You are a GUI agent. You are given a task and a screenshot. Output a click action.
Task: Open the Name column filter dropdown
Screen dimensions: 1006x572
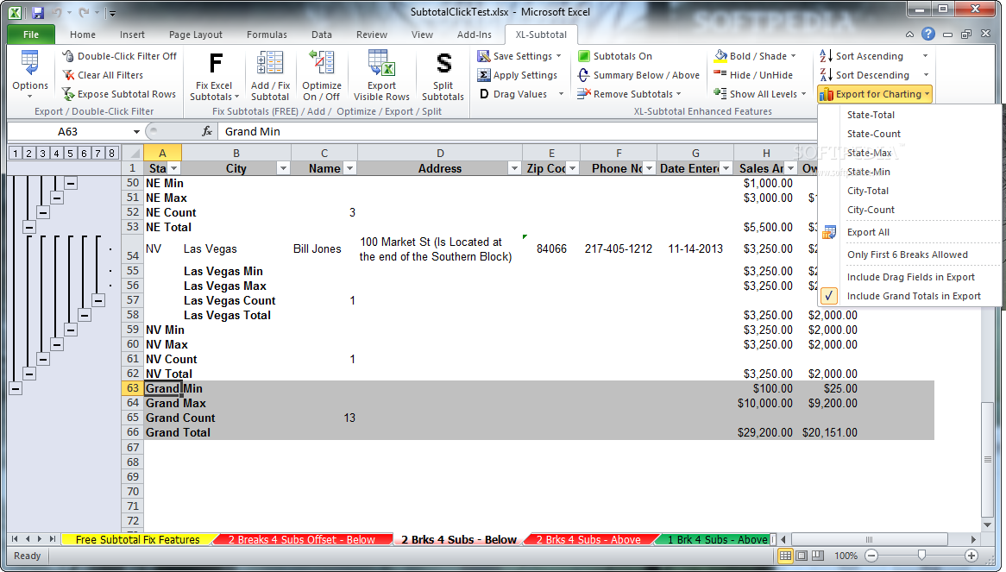click(349, 168)
